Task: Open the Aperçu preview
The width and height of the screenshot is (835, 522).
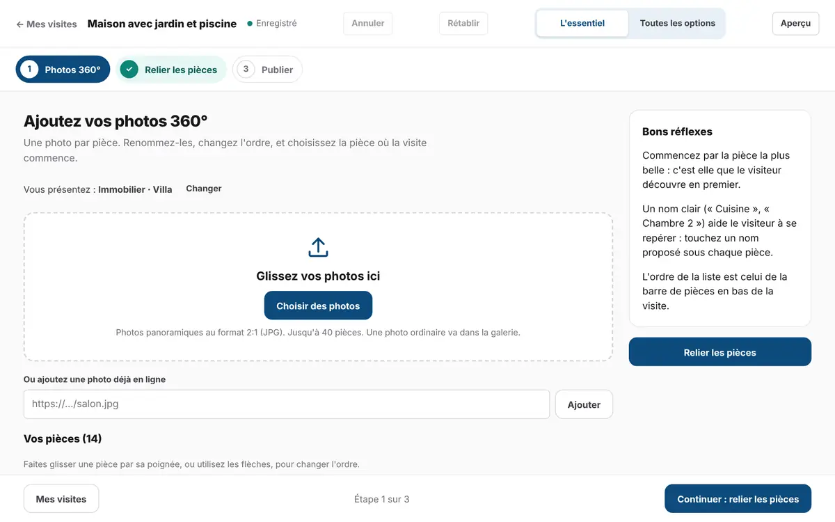Action: click(x=795, y=23)
